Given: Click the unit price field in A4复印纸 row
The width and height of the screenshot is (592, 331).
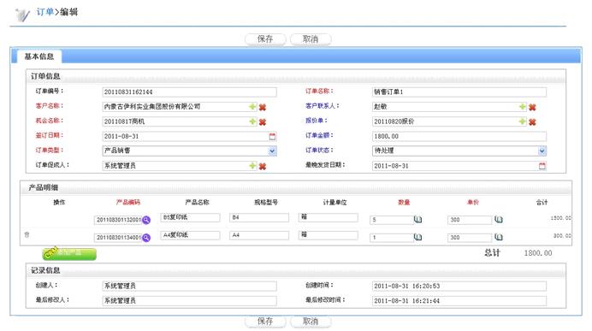Looking at the screenshot, I should 470,238.
